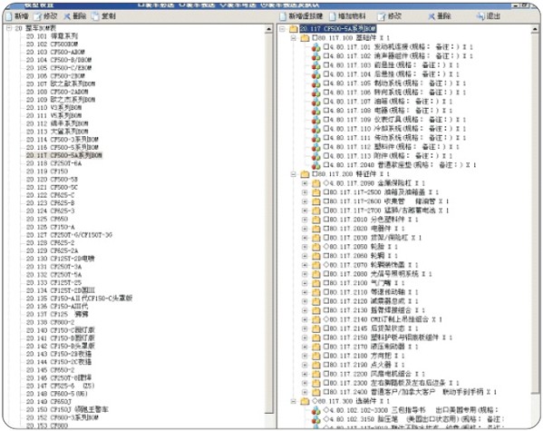Expand the 80.117.2010 分色塑料件 node
The image size is (543, 431).
click(x=305, y=220)
